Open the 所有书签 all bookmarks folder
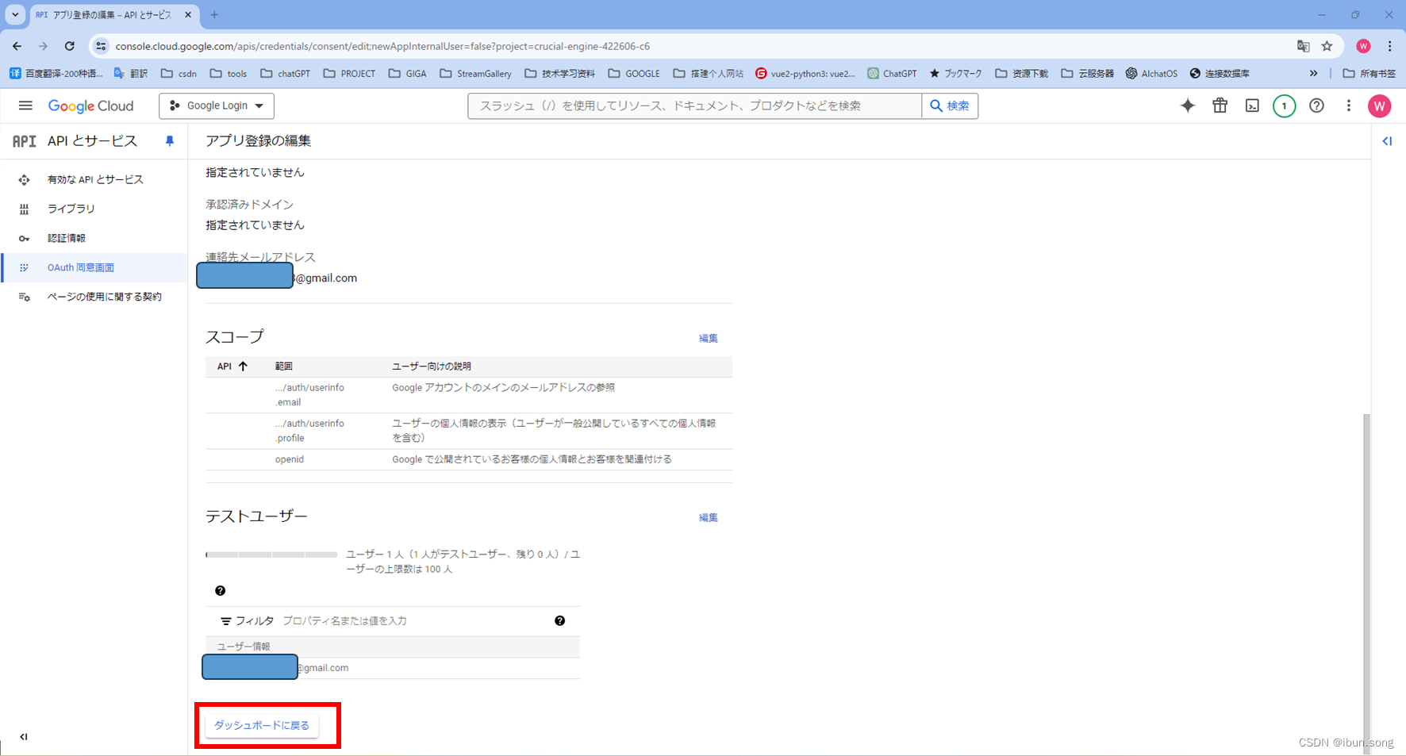 pyautogui.click(x=1370, y=74)
